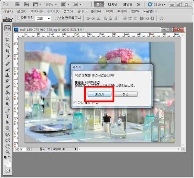Check the 다시 표시 안 함 box
This screenshot has height=178, width=194.
75,103
